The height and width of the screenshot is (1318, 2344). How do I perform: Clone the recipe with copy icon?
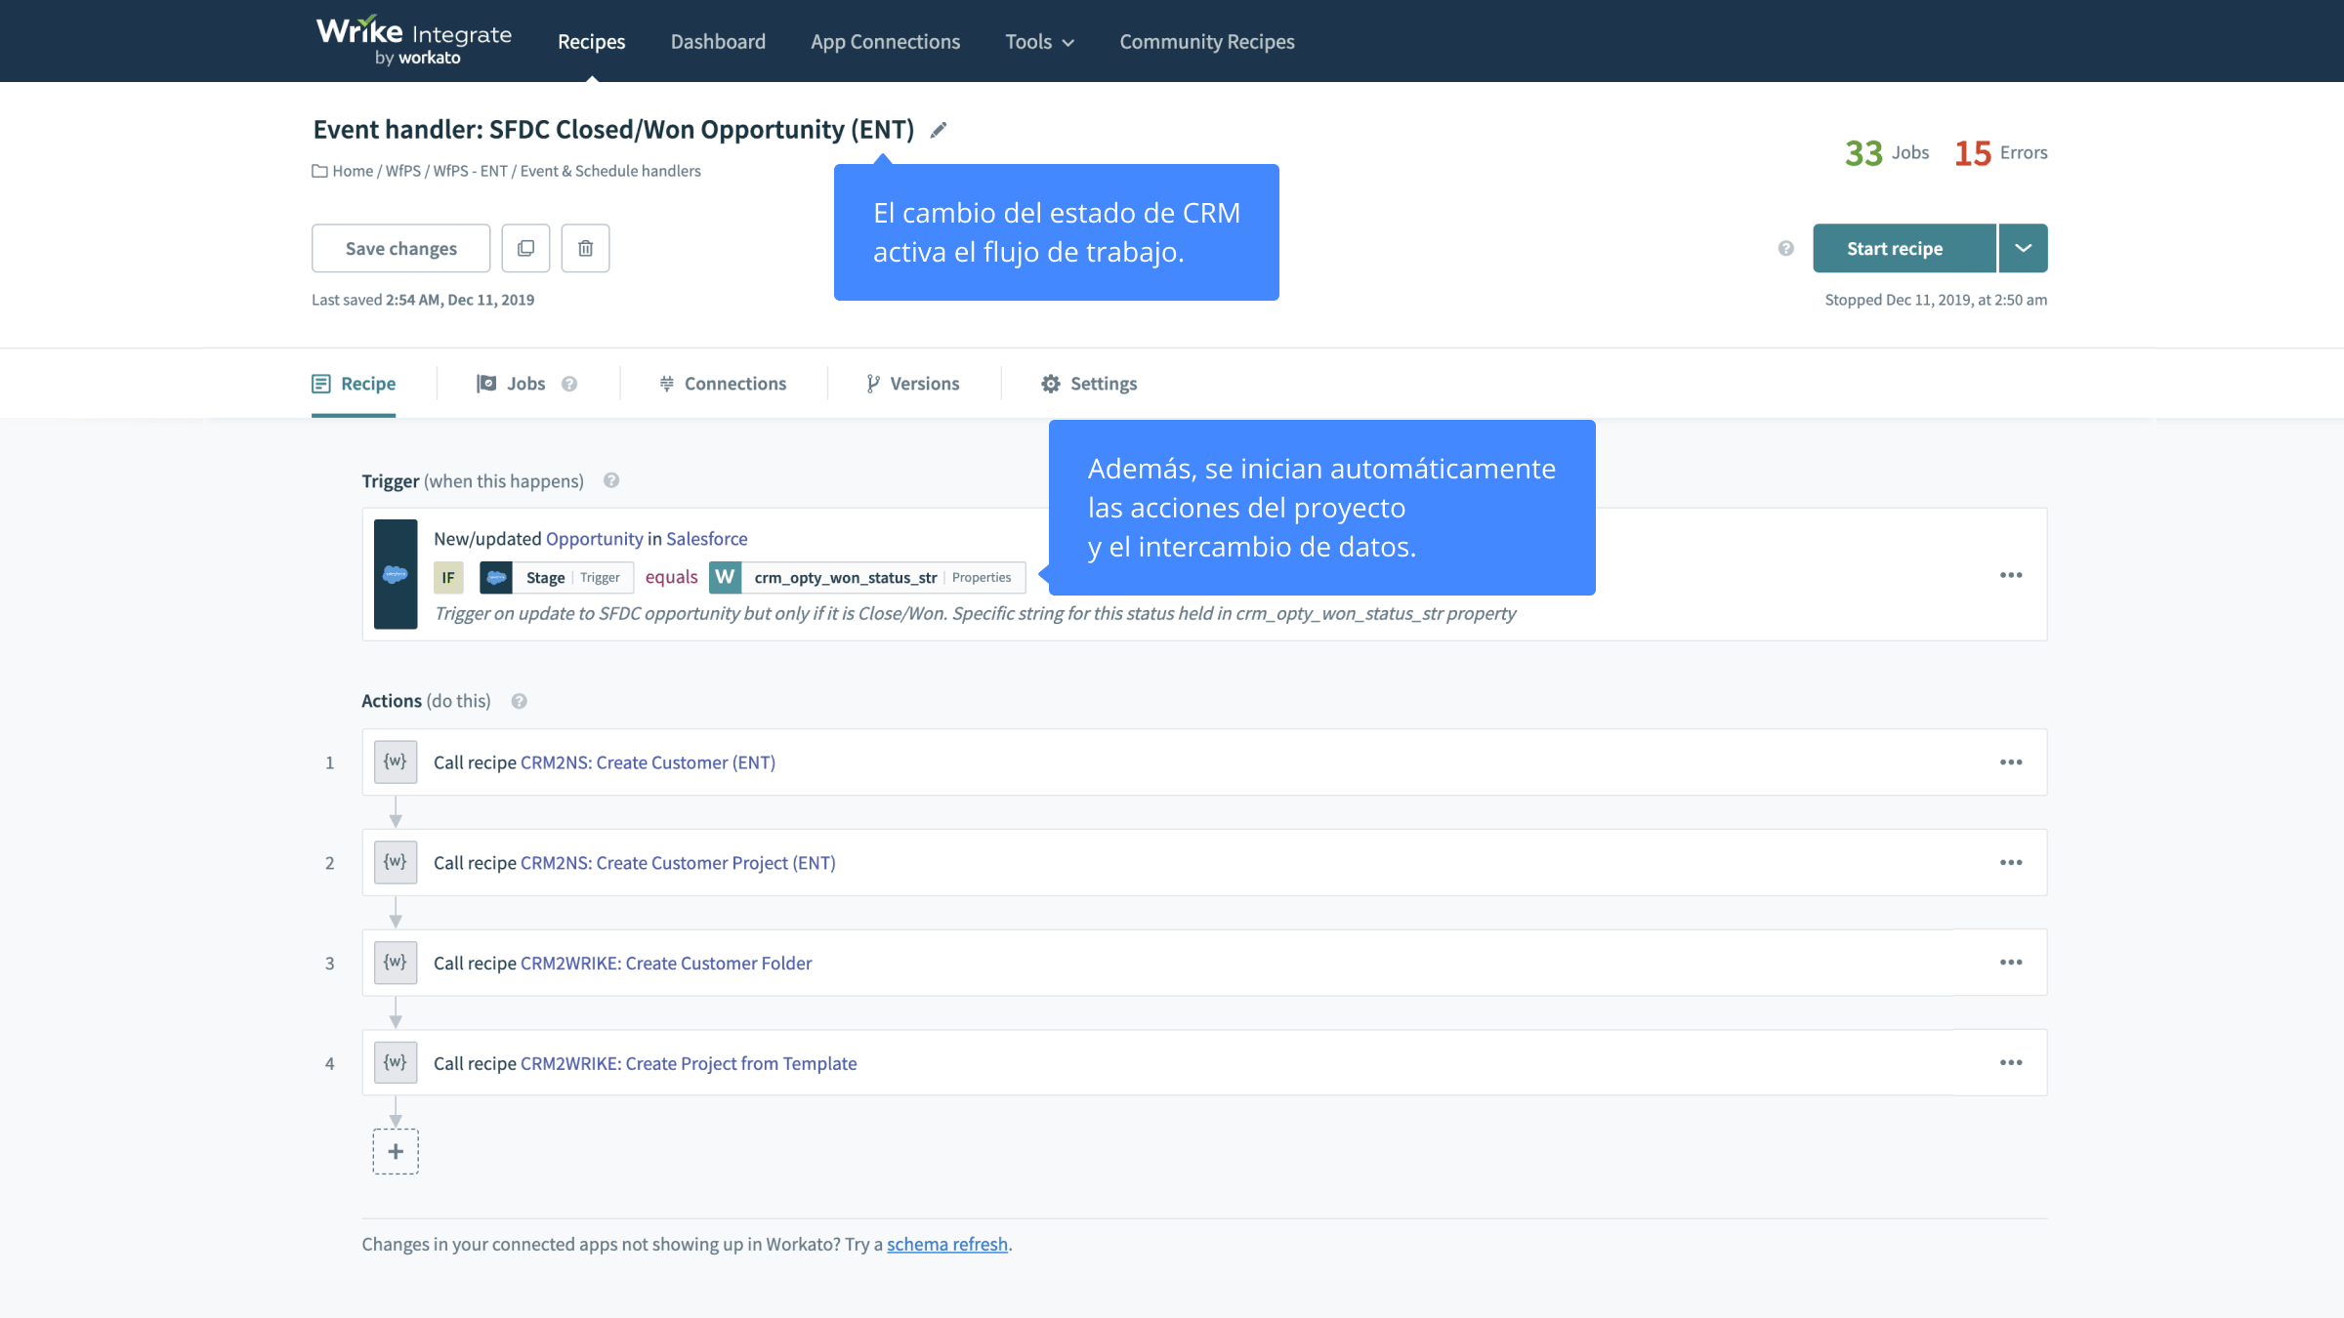coord(526,248)
